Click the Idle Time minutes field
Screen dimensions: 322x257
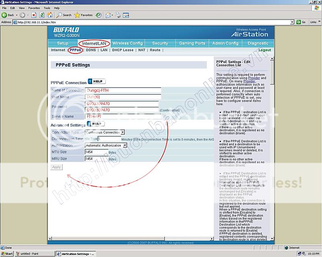109,139
